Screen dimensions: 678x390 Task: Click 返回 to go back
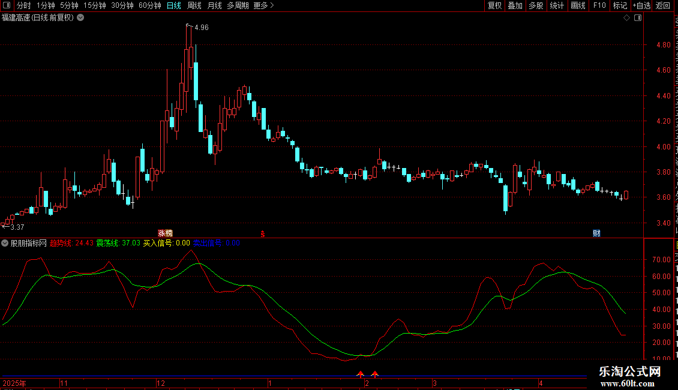(663, 5)
